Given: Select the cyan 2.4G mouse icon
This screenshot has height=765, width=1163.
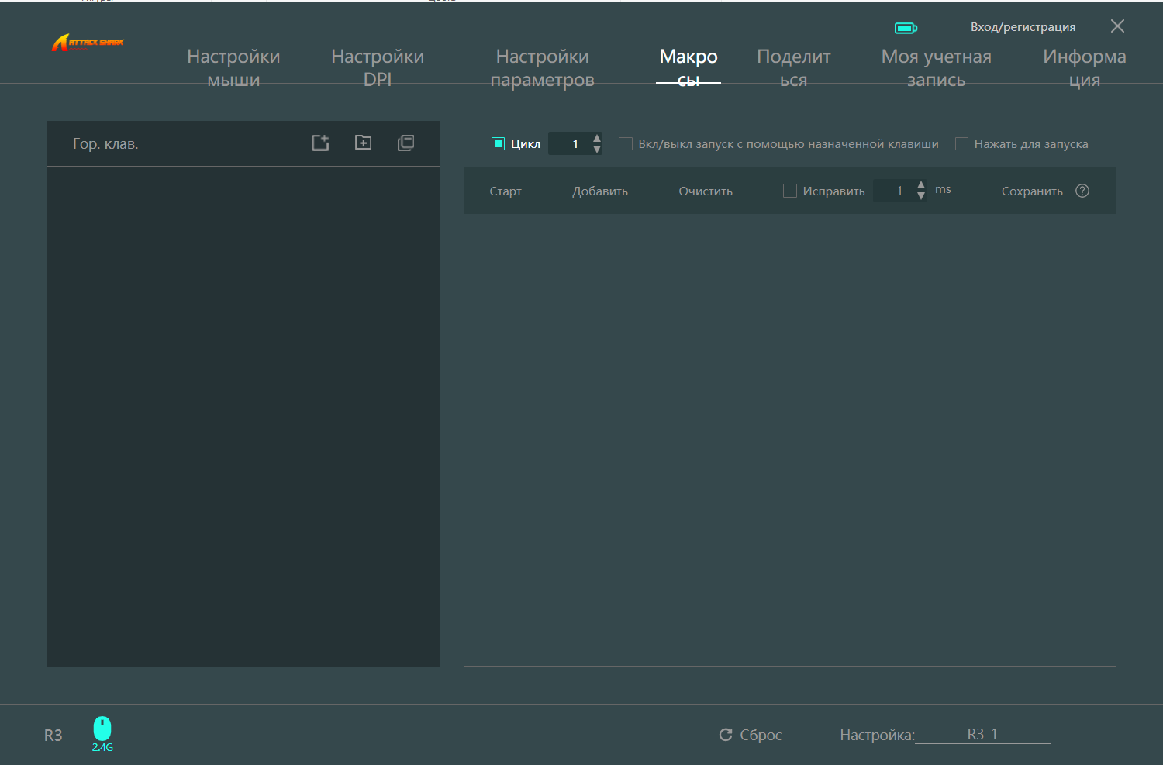Looking at the screenshot, I should click(102, 729).
